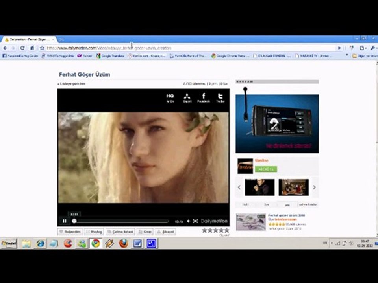This screenshot has width=378, height=283.
Task: Click the playlist button below video
Action: click(x=120, y=232)
